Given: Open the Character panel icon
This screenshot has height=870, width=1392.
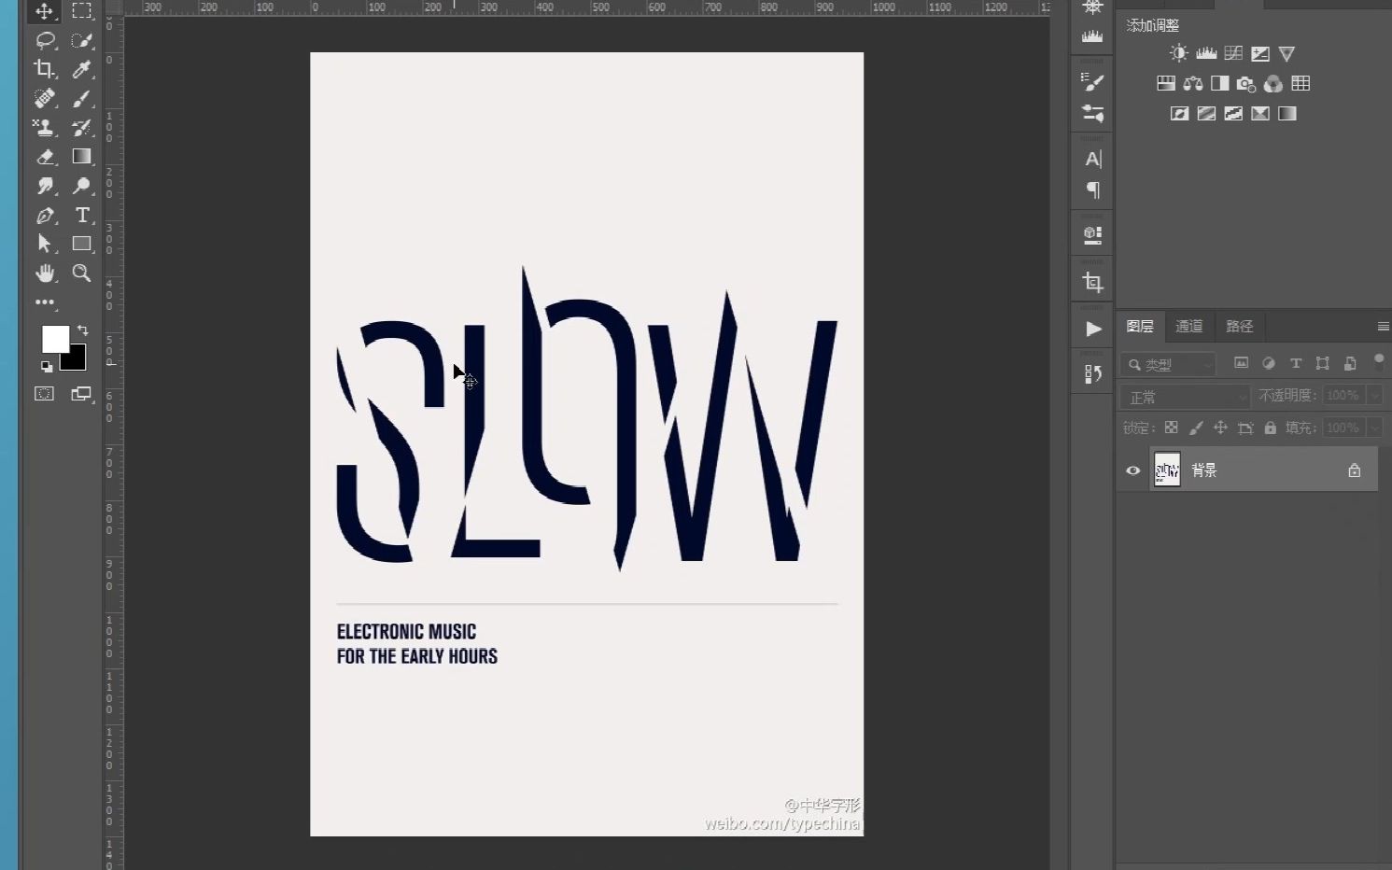Looking at the screenshot, I should pos(1092,159).
